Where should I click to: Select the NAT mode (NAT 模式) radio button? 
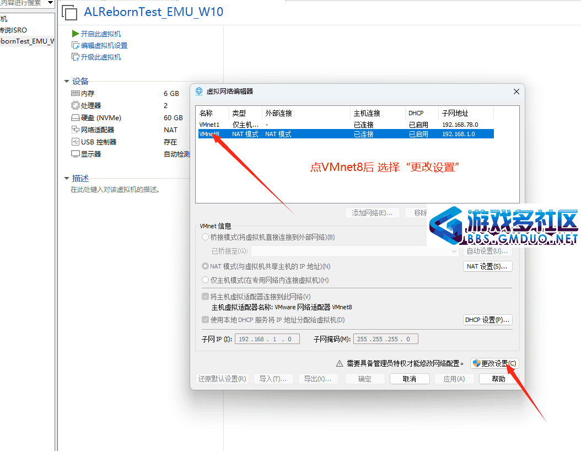[205, 266]
